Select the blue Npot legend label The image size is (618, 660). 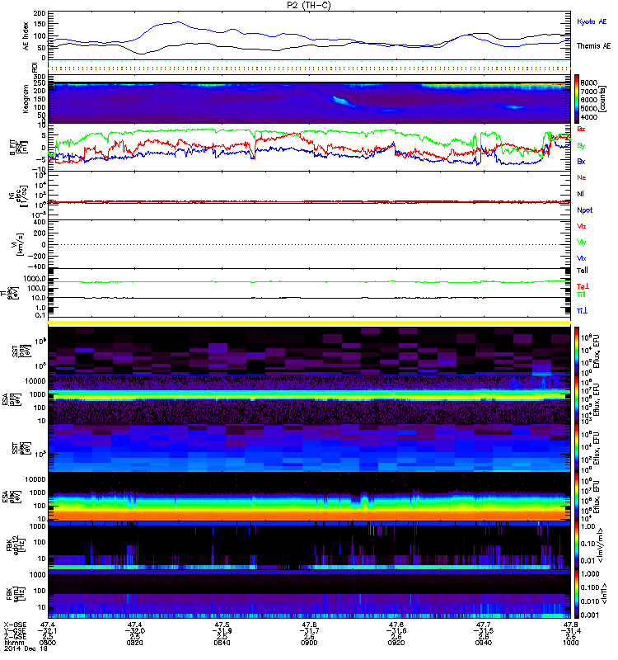[584, 210]
